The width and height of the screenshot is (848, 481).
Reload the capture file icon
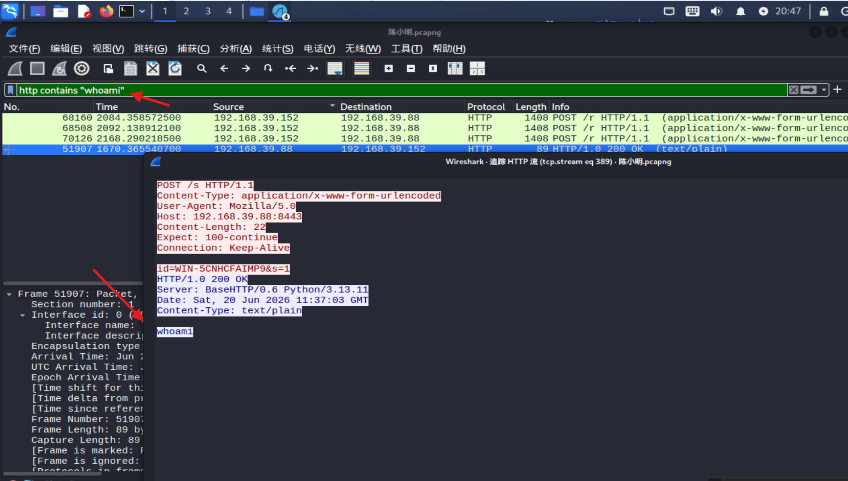(175, 68)
